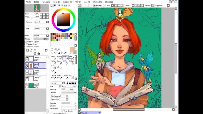Create a new layer folder

tap(35, 50)
